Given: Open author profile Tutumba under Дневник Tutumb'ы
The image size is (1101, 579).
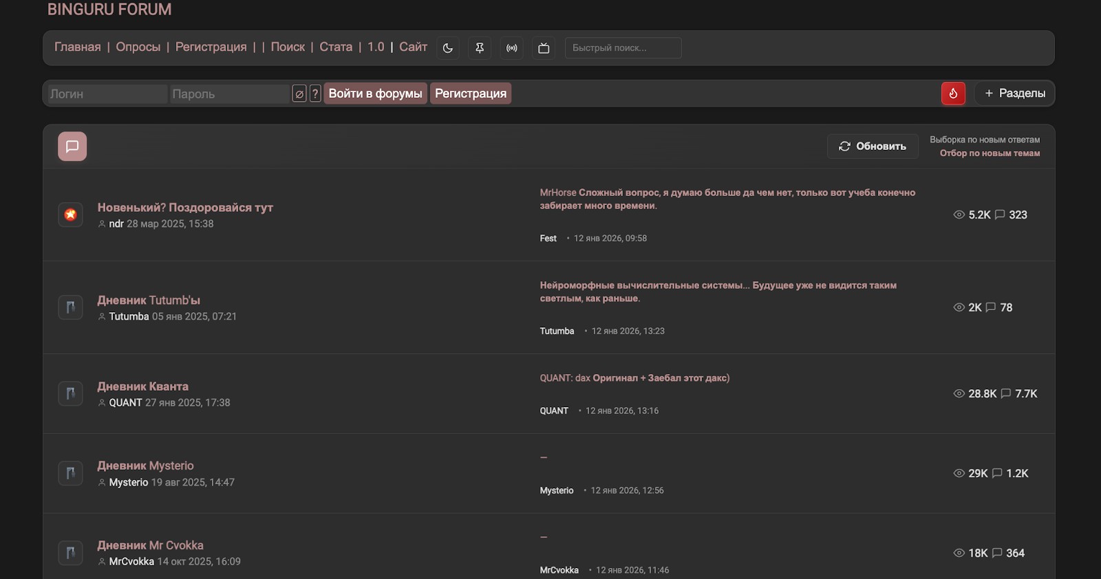Looking at the screenshot, I should point(129,316).
